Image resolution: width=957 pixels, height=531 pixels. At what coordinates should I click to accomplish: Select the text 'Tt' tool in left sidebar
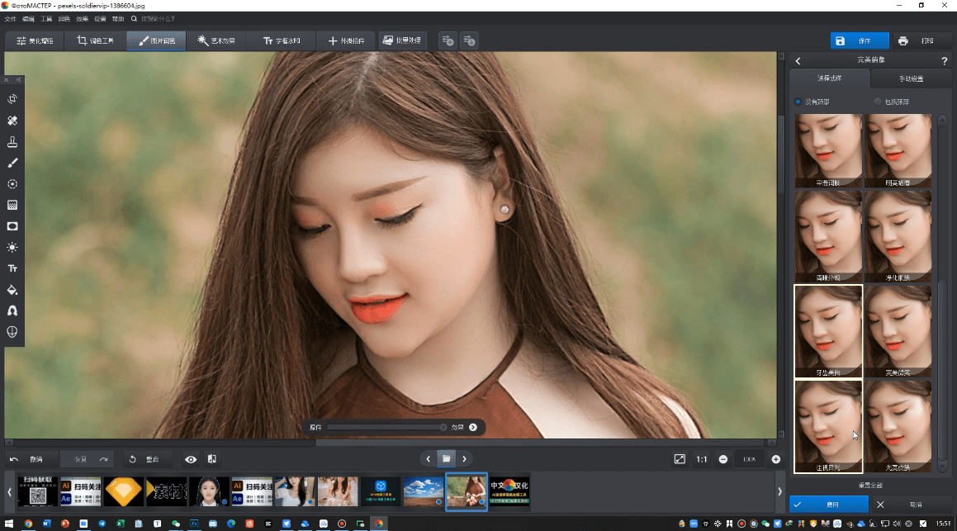(x=12, y=268)
